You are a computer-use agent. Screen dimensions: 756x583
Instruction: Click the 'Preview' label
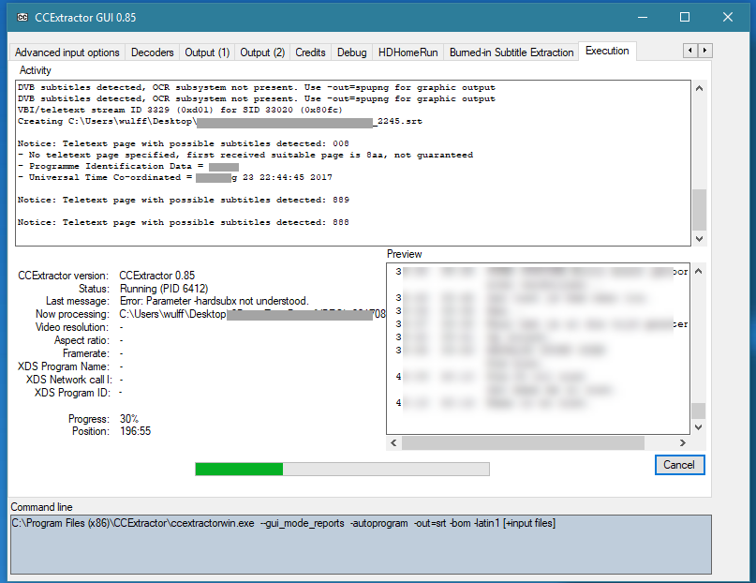tap(404, 254)
